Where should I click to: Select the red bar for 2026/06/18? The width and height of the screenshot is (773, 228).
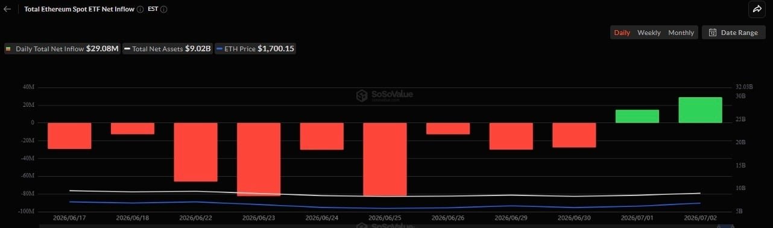pyautogui.click(x=132, y=128)
